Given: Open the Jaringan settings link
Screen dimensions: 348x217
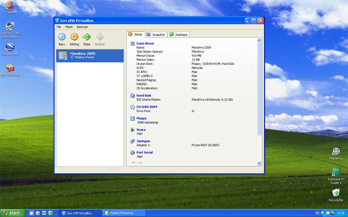Looking at the screenshot, I should [x=143, y=141].
